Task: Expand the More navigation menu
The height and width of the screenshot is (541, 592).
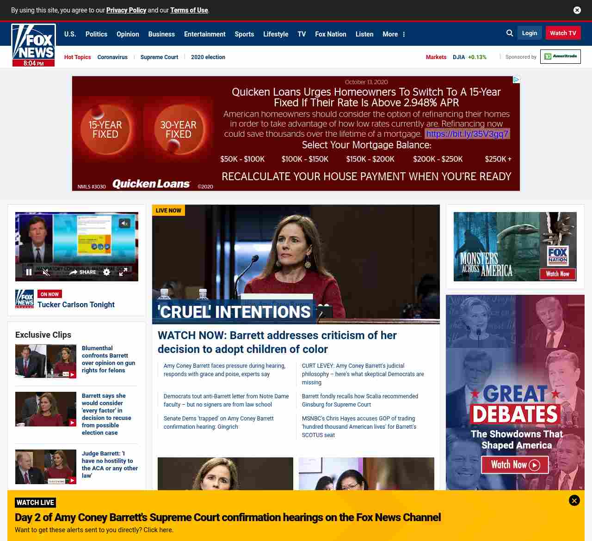Action: pos(394,34)
